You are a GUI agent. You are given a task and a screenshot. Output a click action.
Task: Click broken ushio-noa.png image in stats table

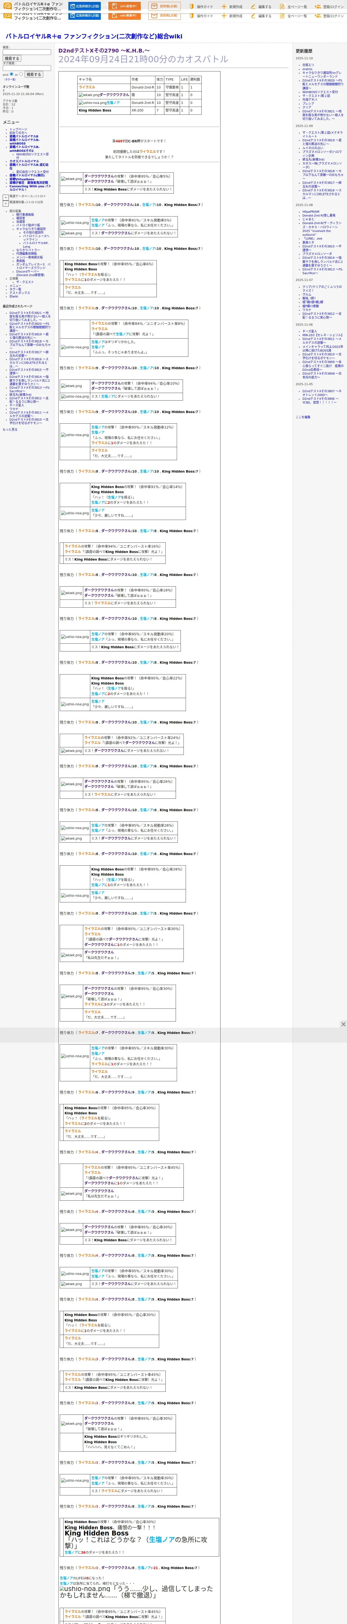click(93, 103)
